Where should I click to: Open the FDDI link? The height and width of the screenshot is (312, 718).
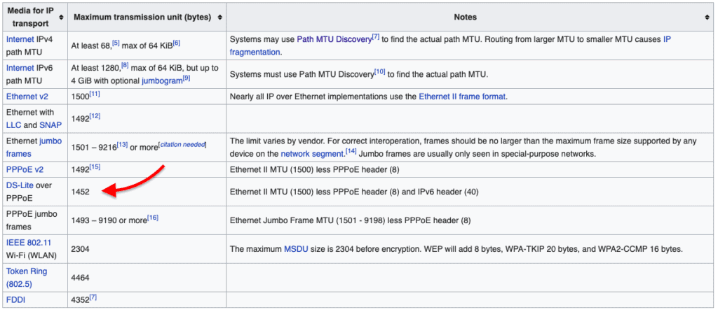click(15, 300)
